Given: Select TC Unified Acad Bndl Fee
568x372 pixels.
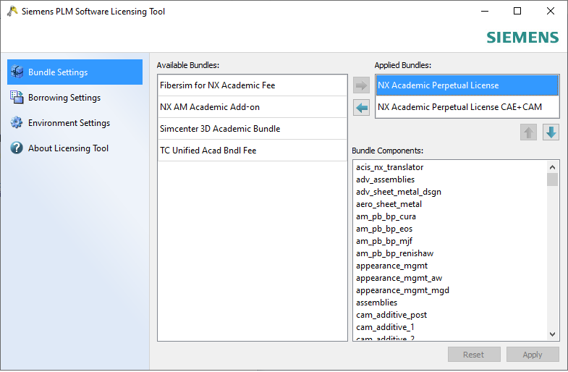Looking at the screenshot, I should 208,151.
